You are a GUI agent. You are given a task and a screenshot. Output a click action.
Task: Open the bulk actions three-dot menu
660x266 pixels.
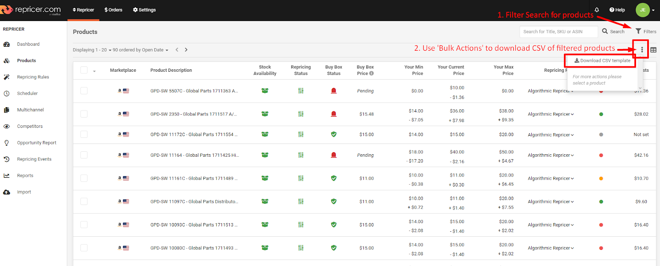pyautogui.click(x=642, y=49)
